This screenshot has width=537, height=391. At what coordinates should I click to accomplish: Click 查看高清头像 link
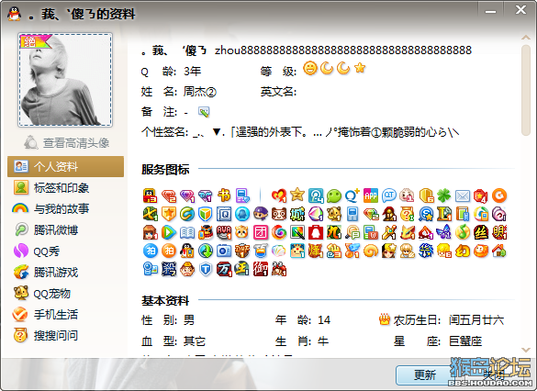pyautogui.click(x=67, y=142)
